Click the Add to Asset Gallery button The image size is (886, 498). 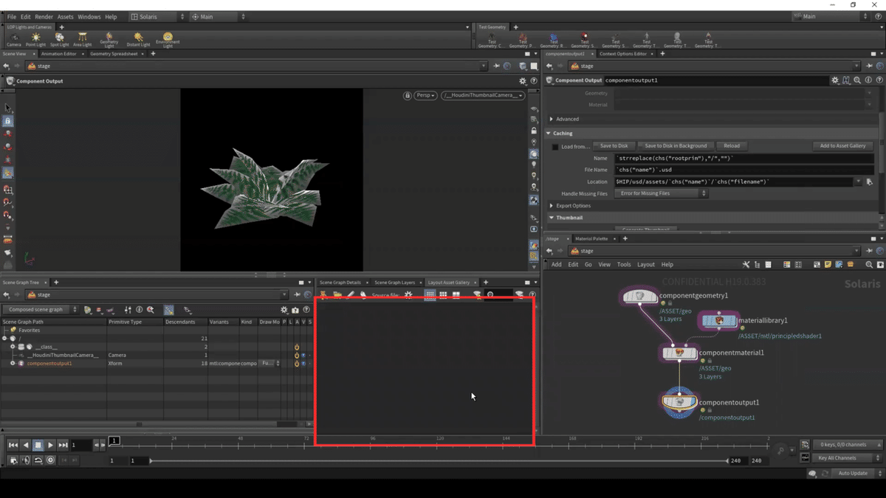pyautogui.click(x=842, y=146)
